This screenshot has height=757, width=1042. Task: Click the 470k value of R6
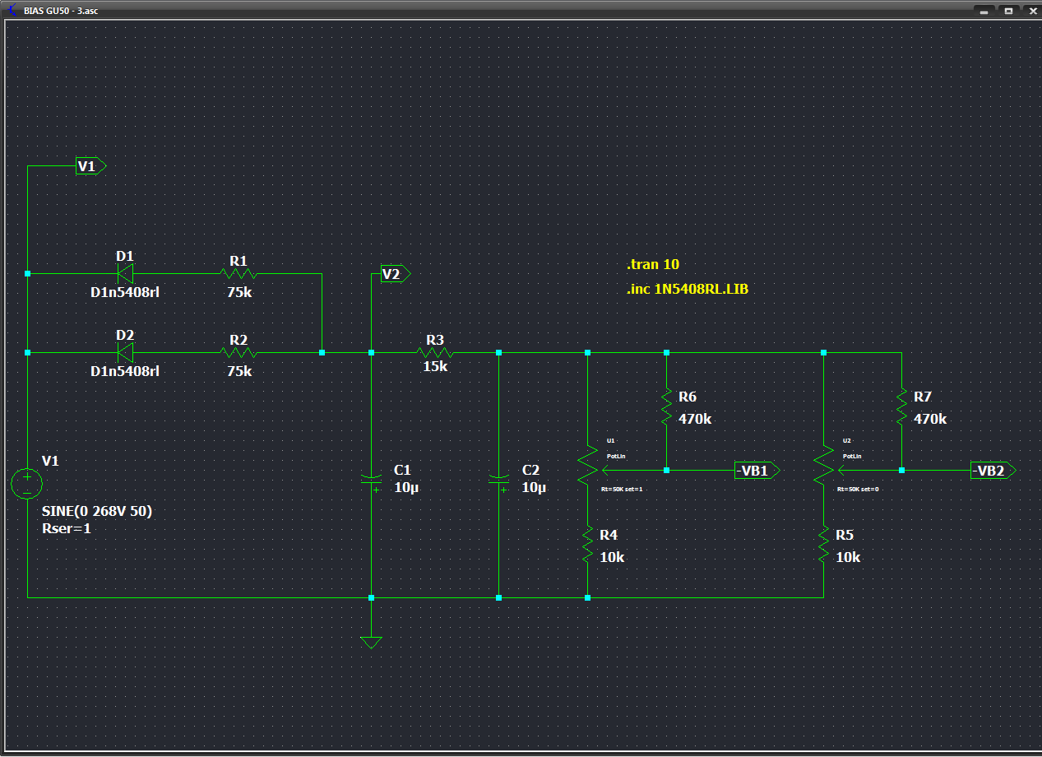[695, 419]
